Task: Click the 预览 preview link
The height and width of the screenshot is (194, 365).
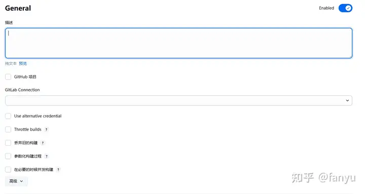Action: click(x=23, y=63)
